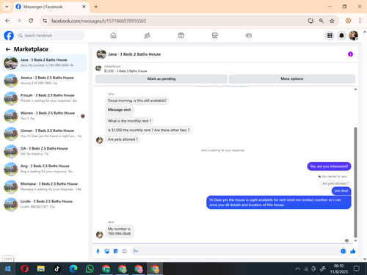
Task: Open the browser zoom magnifier icon
Action: (x=321, y=21)
